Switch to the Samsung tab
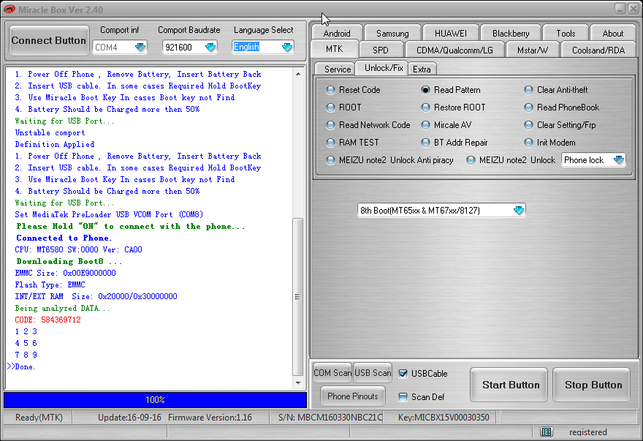The height and width of the screenshot is (441, 643). pyautogui.click(x=392, y=33)
